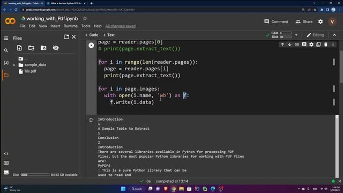The image size is (343, 193).
Task: Toggle the Files folder sidebar icon
Action: coord(6,75)
